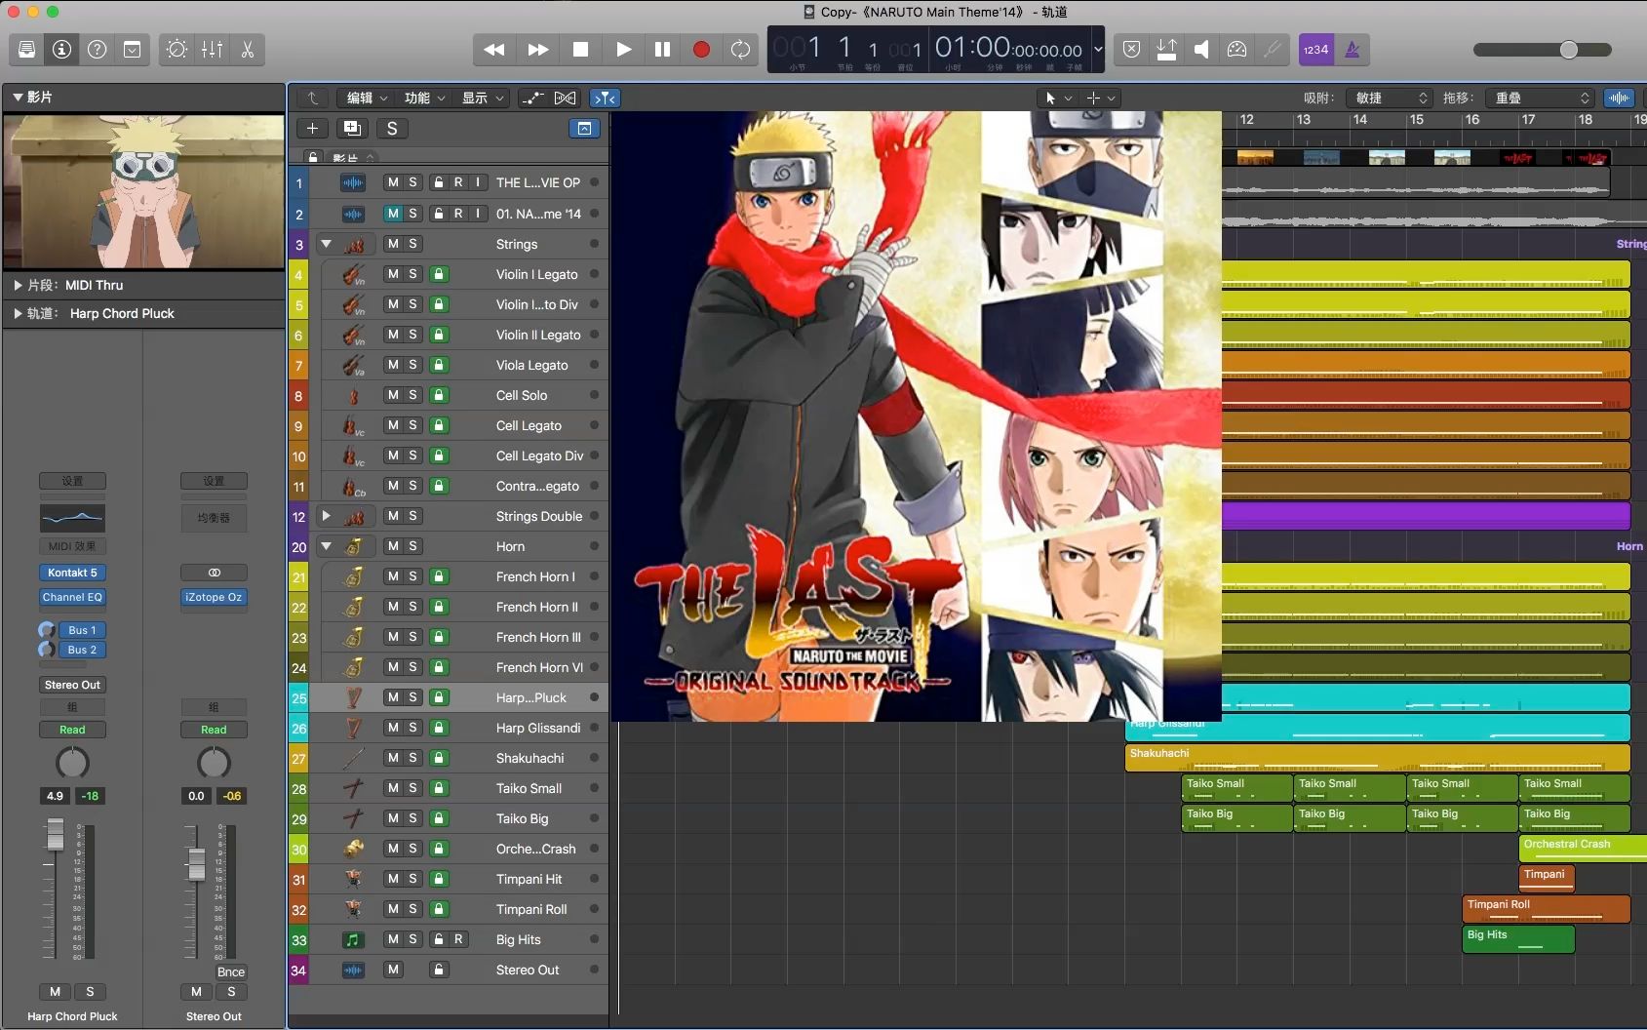Viewport: 1647px width, 1030px height.
Task: Open the Library button in control bar
Action: click(x=26, y=50)
